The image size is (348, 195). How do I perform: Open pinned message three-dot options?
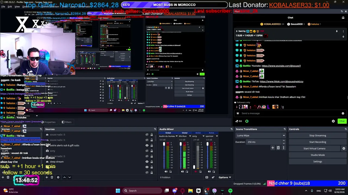tap(343, 31)
